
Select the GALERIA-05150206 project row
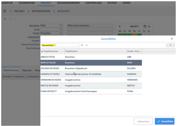[x=91, y=68]
